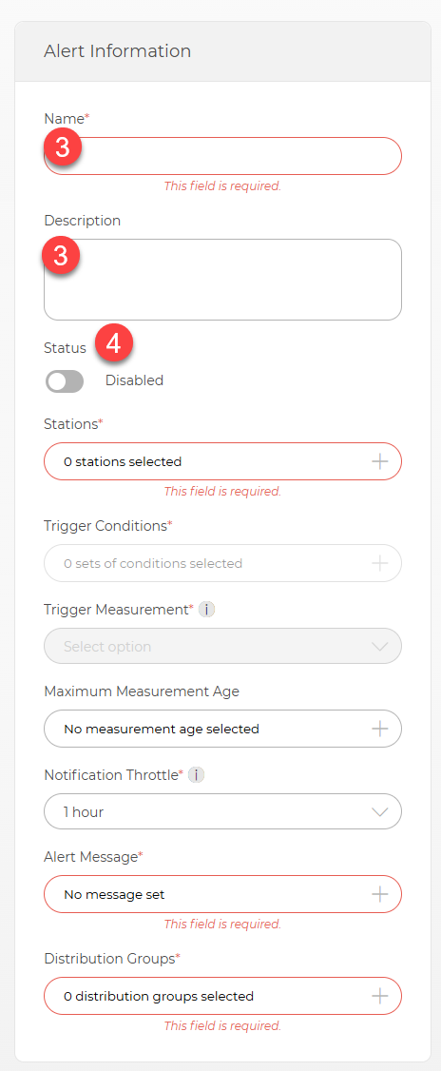Click plus icon in Distribution Groups field
Viewport: 441px width, 1071px height.
tap(379, 996)
